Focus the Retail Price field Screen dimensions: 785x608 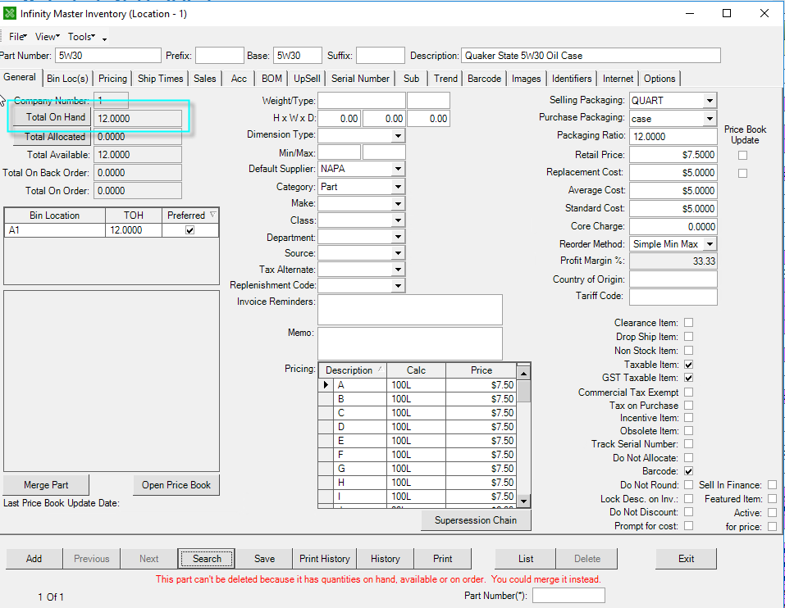coord(673,155)
